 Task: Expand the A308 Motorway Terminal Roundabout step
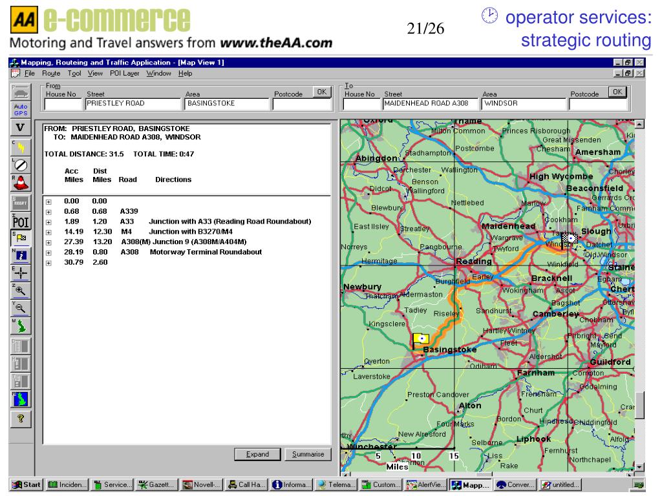pyautogui.click(x=48, y=253)
